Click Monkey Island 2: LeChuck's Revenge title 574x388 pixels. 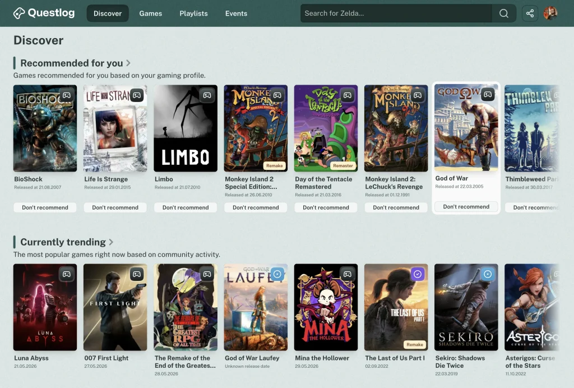[394, 183]
